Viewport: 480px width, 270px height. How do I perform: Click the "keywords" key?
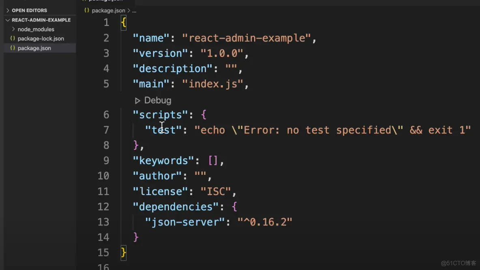(163, 161)
